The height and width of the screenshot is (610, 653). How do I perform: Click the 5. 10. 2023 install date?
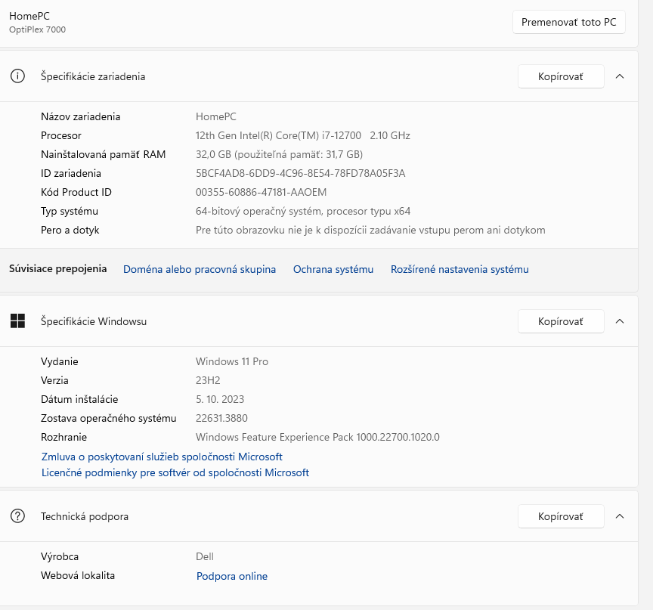point(220,399)
